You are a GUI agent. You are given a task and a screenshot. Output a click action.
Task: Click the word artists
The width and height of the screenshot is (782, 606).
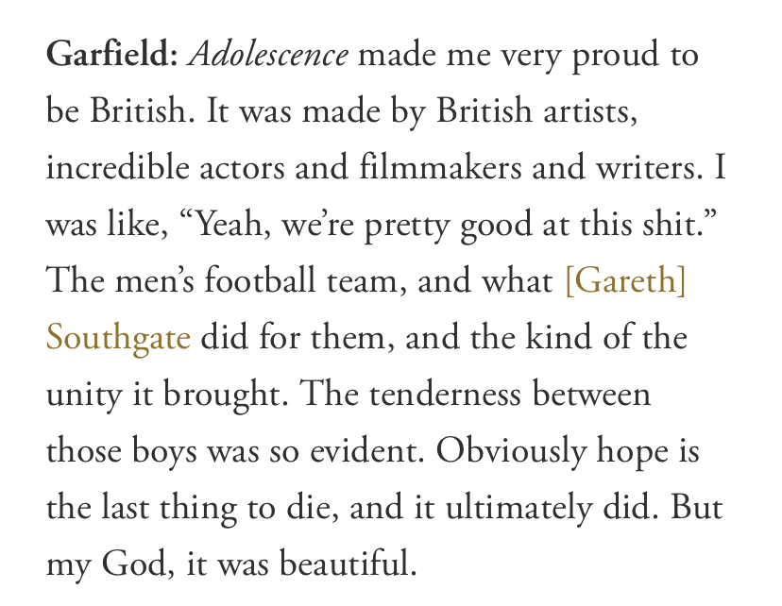click(590, 112)
